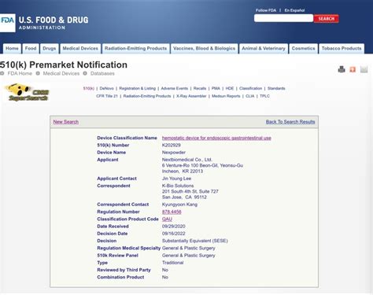
Task: Open hemostatic device classification name link
Action: click(216, 138)
